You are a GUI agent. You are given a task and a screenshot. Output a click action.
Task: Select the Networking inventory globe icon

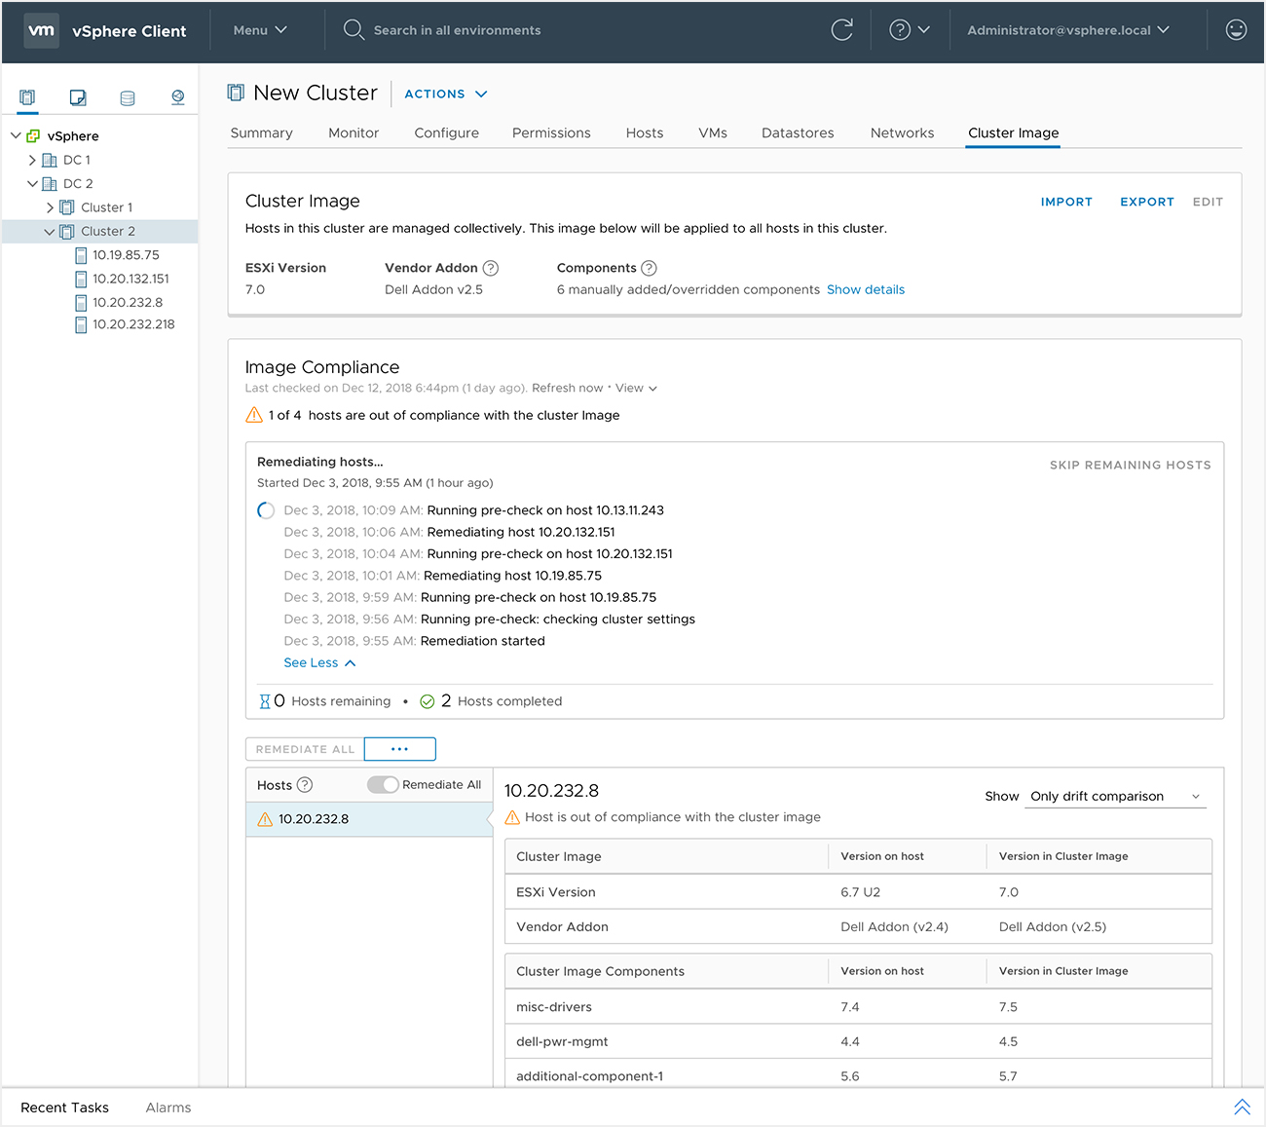[x=177, y=97]
